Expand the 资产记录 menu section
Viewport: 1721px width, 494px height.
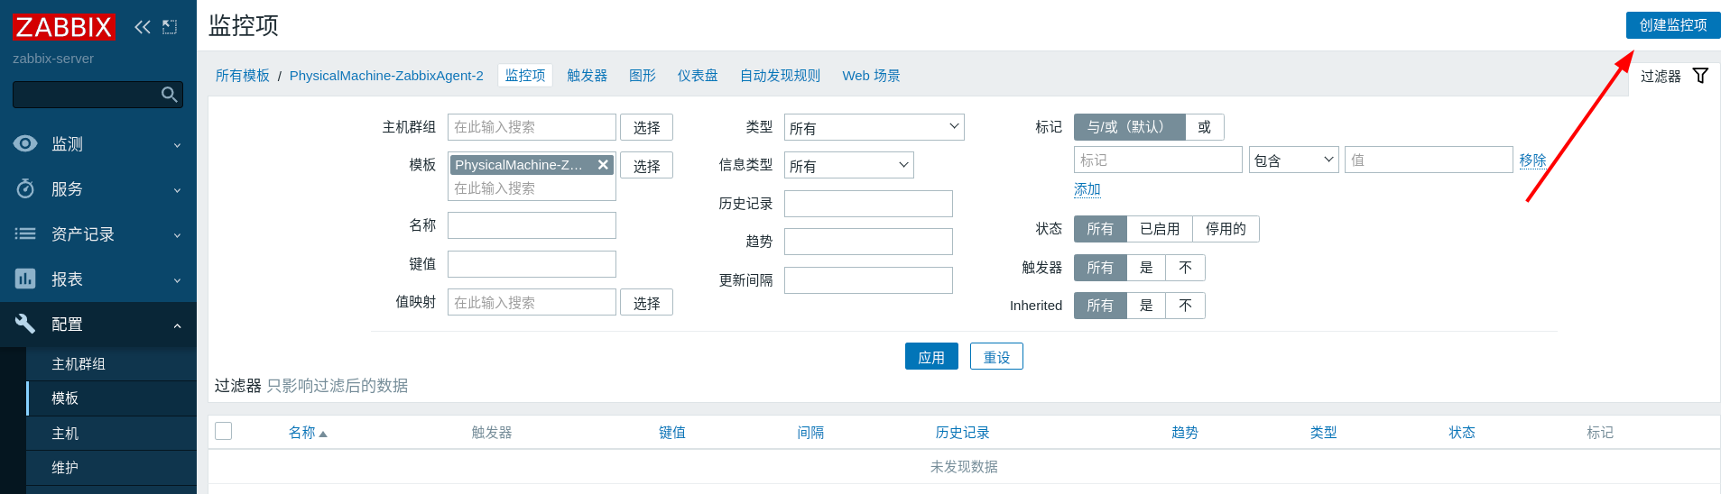pyautogui.click(x=177, y=234)
